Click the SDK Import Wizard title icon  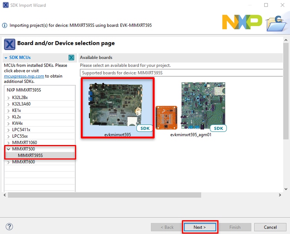[x=5, y=5]
